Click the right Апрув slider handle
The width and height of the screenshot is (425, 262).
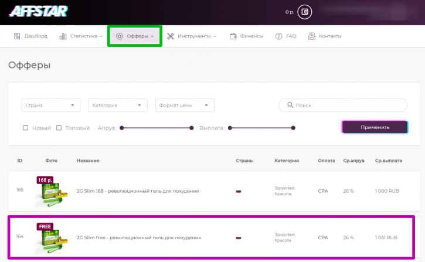click(x=192, y=128)
